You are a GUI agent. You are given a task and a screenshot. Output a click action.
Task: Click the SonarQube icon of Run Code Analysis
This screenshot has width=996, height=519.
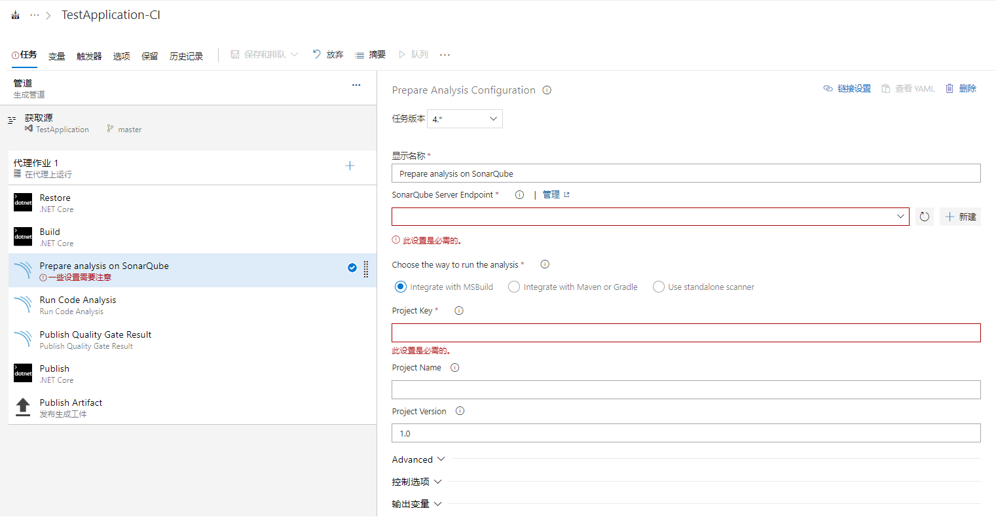coord(23,304)
